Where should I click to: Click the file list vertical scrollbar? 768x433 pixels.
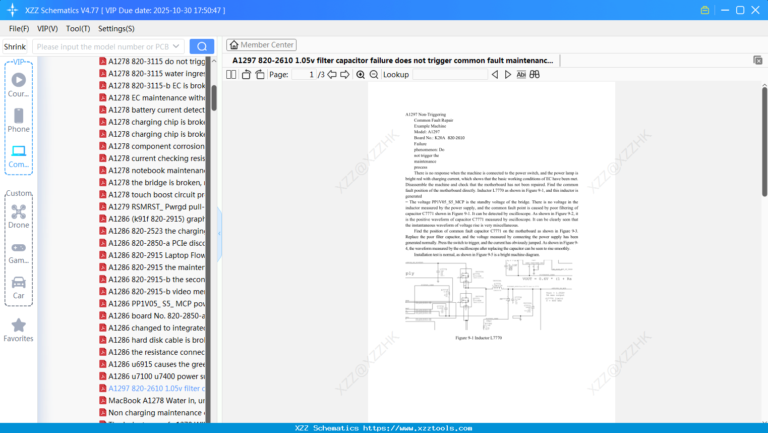tap(214, 97)
